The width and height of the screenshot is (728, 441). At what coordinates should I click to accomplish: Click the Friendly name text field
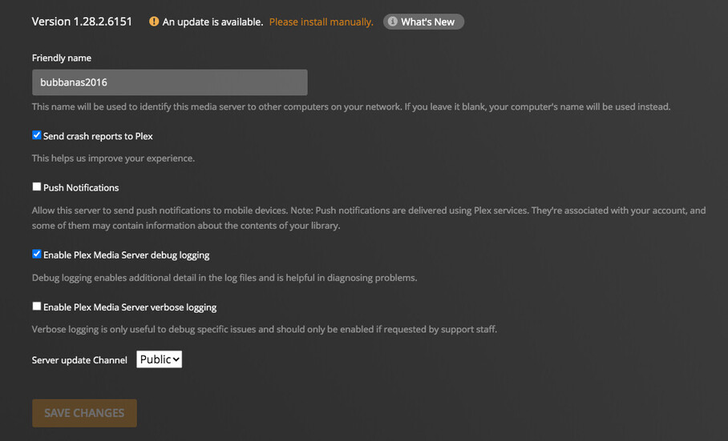coord(169,82)
